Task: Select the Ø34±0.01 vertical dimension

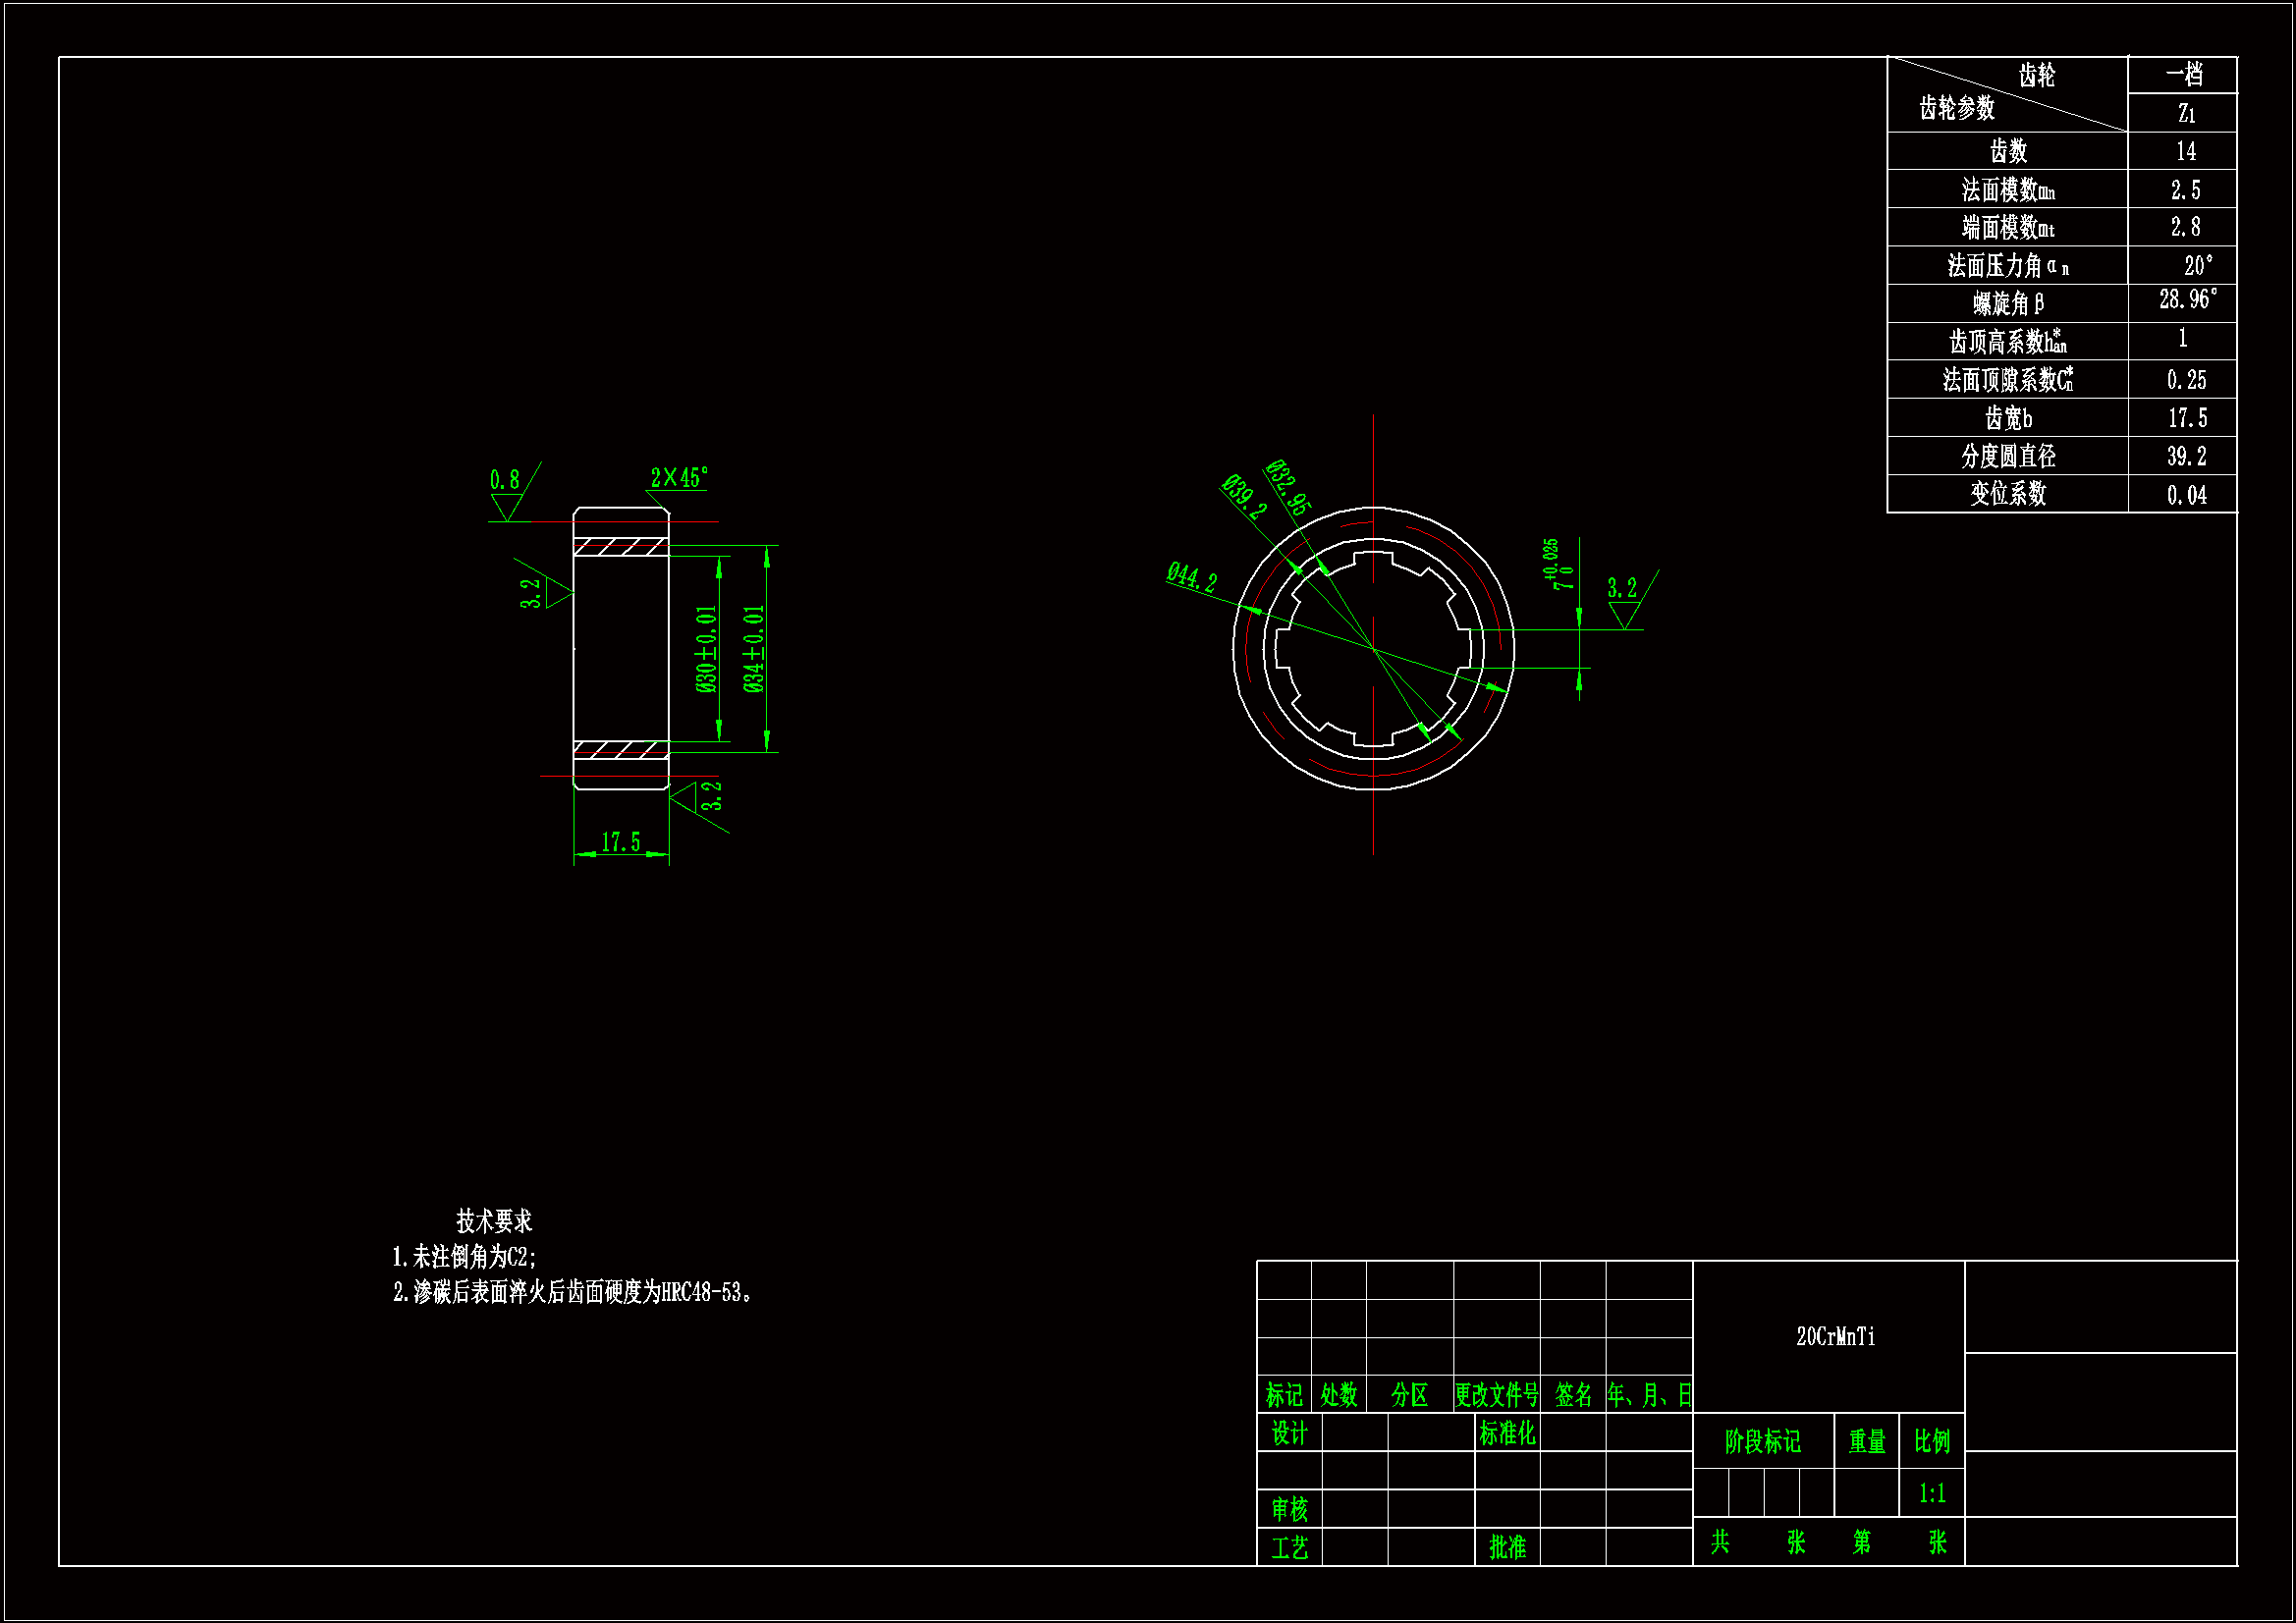Action: click(754, 649)
